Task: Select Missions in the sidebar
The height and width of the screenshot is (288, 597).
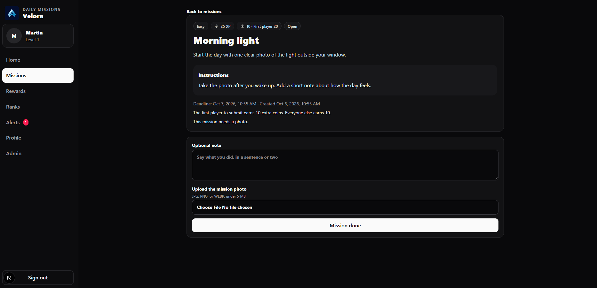Action: pos(38,75)
